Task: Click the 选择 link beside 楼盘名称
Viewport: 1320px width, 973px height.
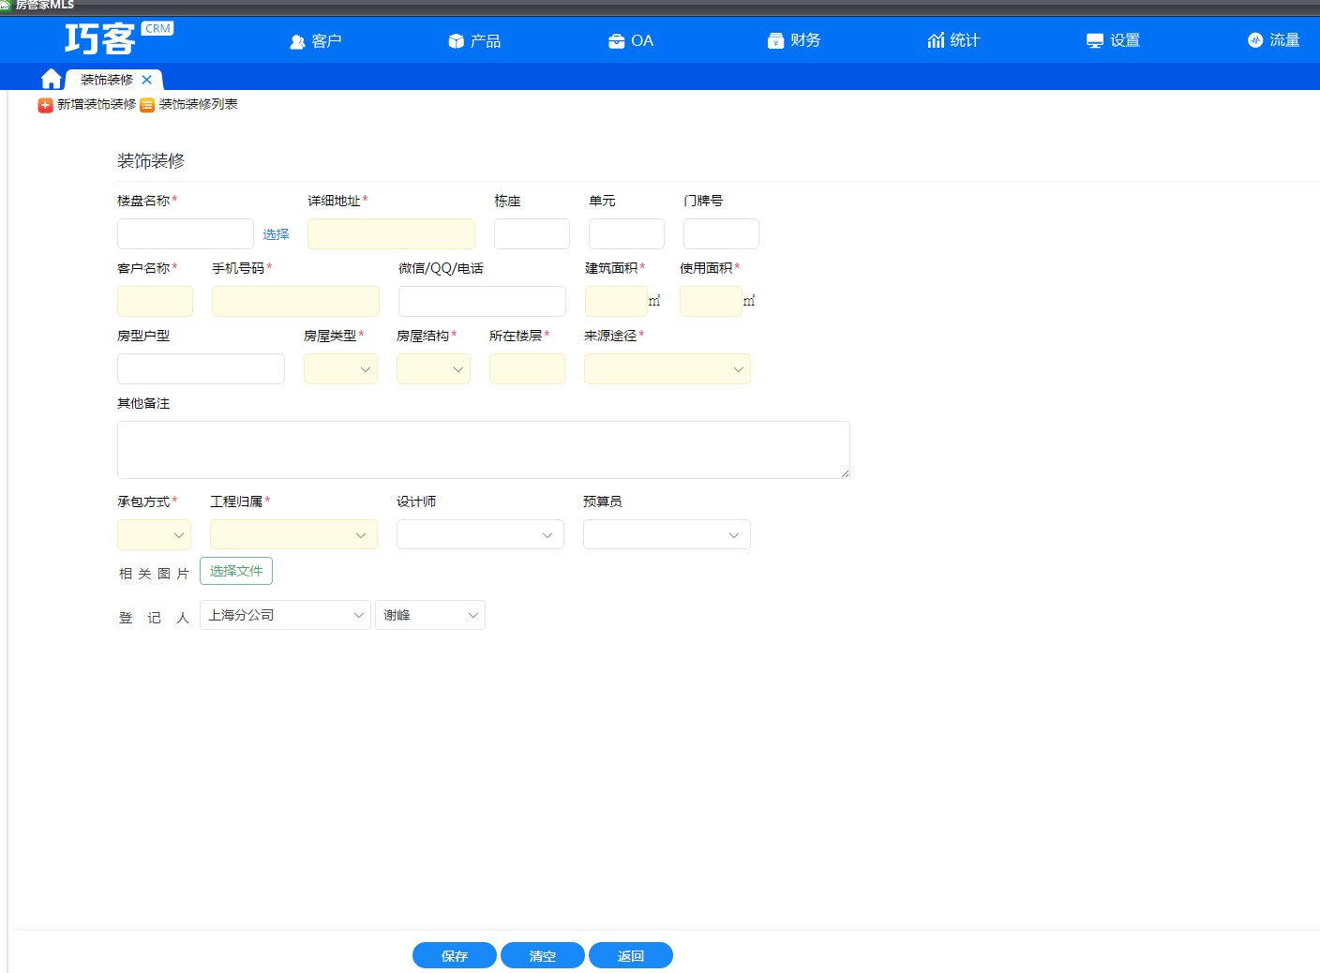Action: 276,234
